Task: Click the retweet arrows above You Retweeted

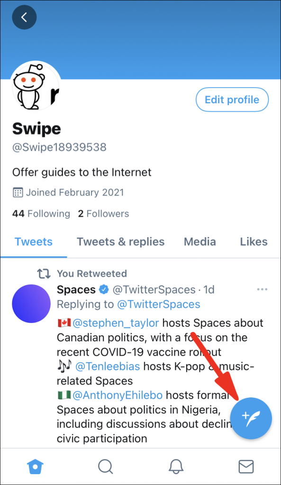Action: pyautogui.click(x=44, y=273)
